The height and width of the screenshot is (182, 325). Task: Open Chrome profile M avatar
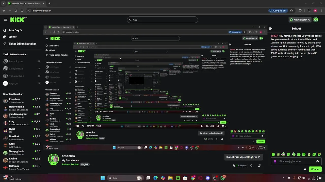[315, 11]
